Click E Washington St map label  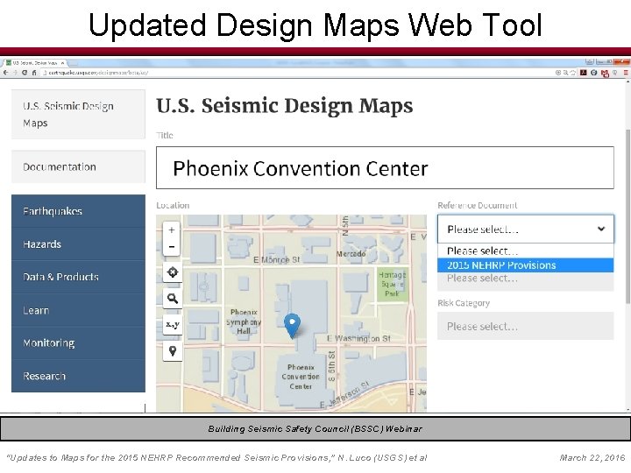(x=358, y=339)
